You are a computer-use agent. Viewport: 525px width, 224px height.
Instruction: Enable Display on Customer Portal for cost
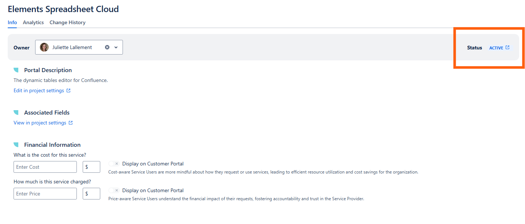(114, 164)
